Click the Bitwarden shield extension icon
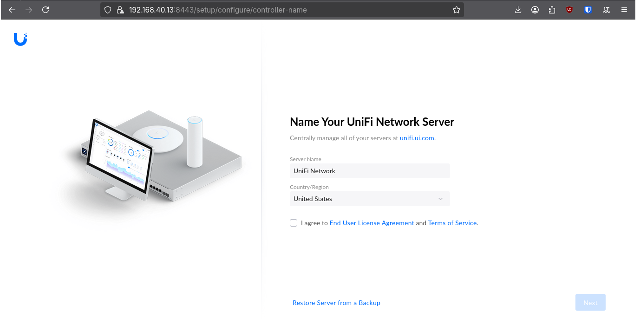 [588, 10]
